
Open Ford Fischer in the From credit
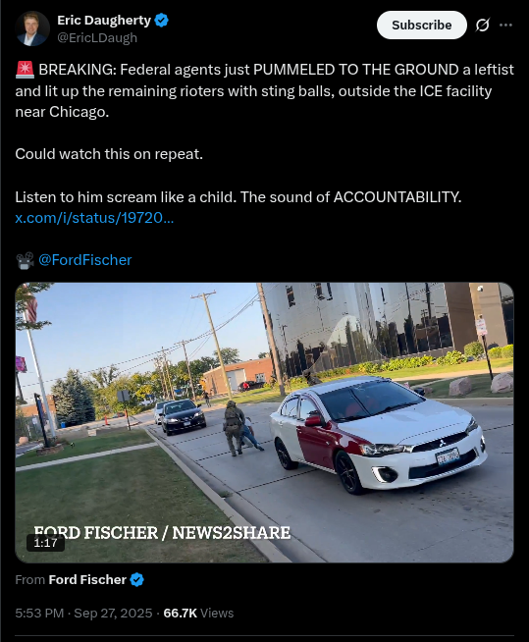(x=87, y=580)
